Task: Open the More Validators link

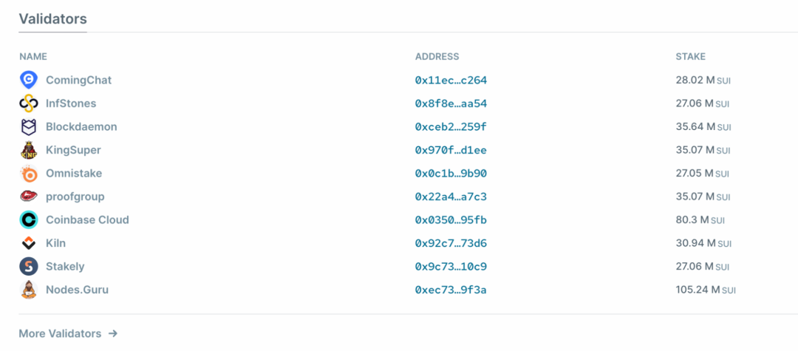Action: point(60,334)
